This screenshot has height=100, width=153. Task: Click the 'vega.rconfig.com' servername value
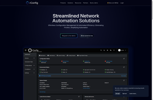click(x=65, y=85)
